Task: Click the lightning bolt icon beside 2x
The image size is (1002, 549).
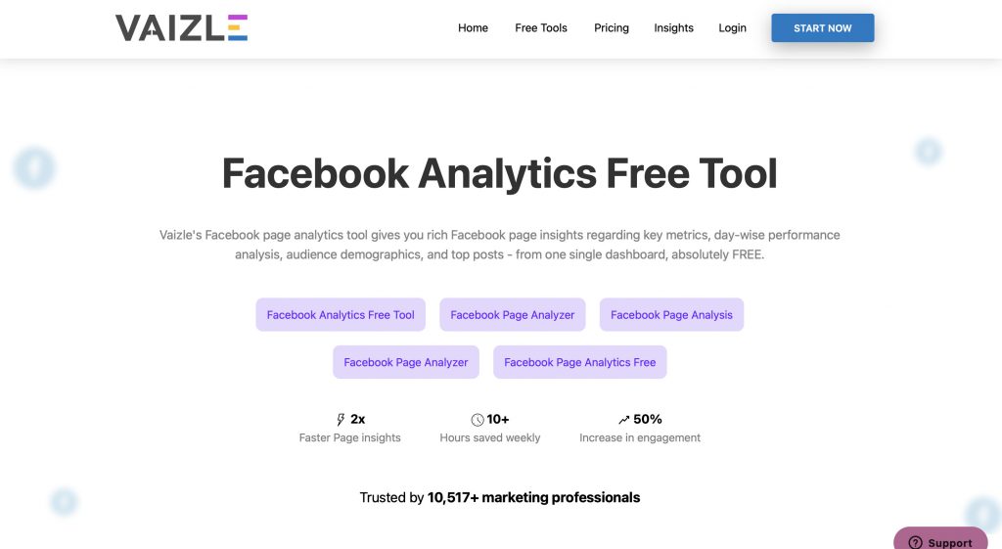Action: (341, 419)
